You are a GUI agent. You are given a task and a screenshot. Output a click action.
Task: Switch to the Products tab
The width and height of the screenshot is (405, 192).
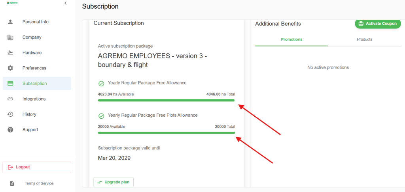click(x=364, y=39)
